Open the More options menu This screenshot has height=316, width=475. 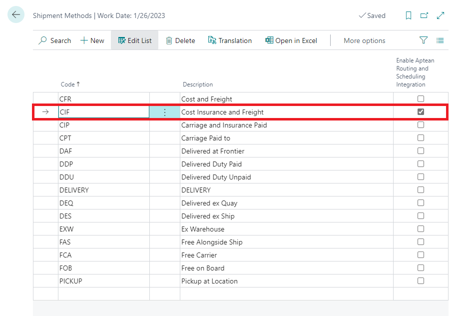click(x=364, y=40)
